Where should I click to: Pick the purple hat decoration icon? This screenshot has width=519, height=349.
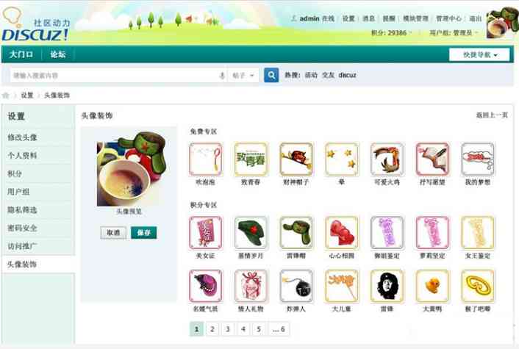(206, 286)
